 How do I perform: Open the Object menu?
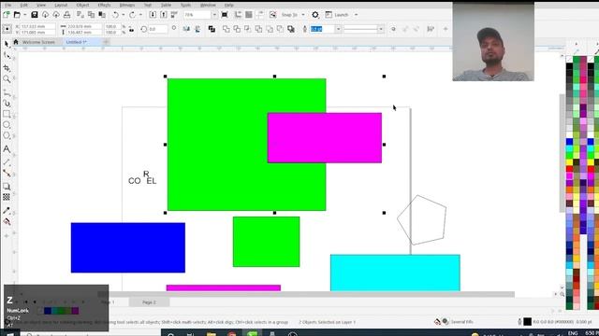[82, 5]
